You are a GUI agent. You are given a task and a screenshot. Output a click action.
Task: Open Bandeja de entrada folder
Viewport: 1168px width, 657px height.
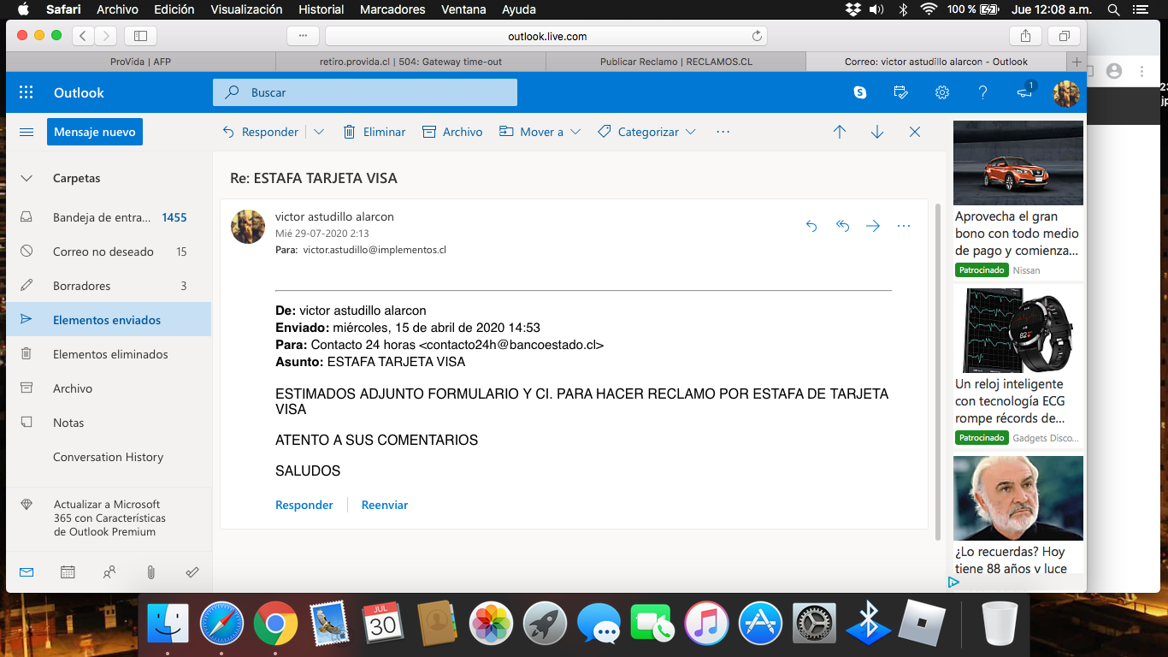click(109, 217)
